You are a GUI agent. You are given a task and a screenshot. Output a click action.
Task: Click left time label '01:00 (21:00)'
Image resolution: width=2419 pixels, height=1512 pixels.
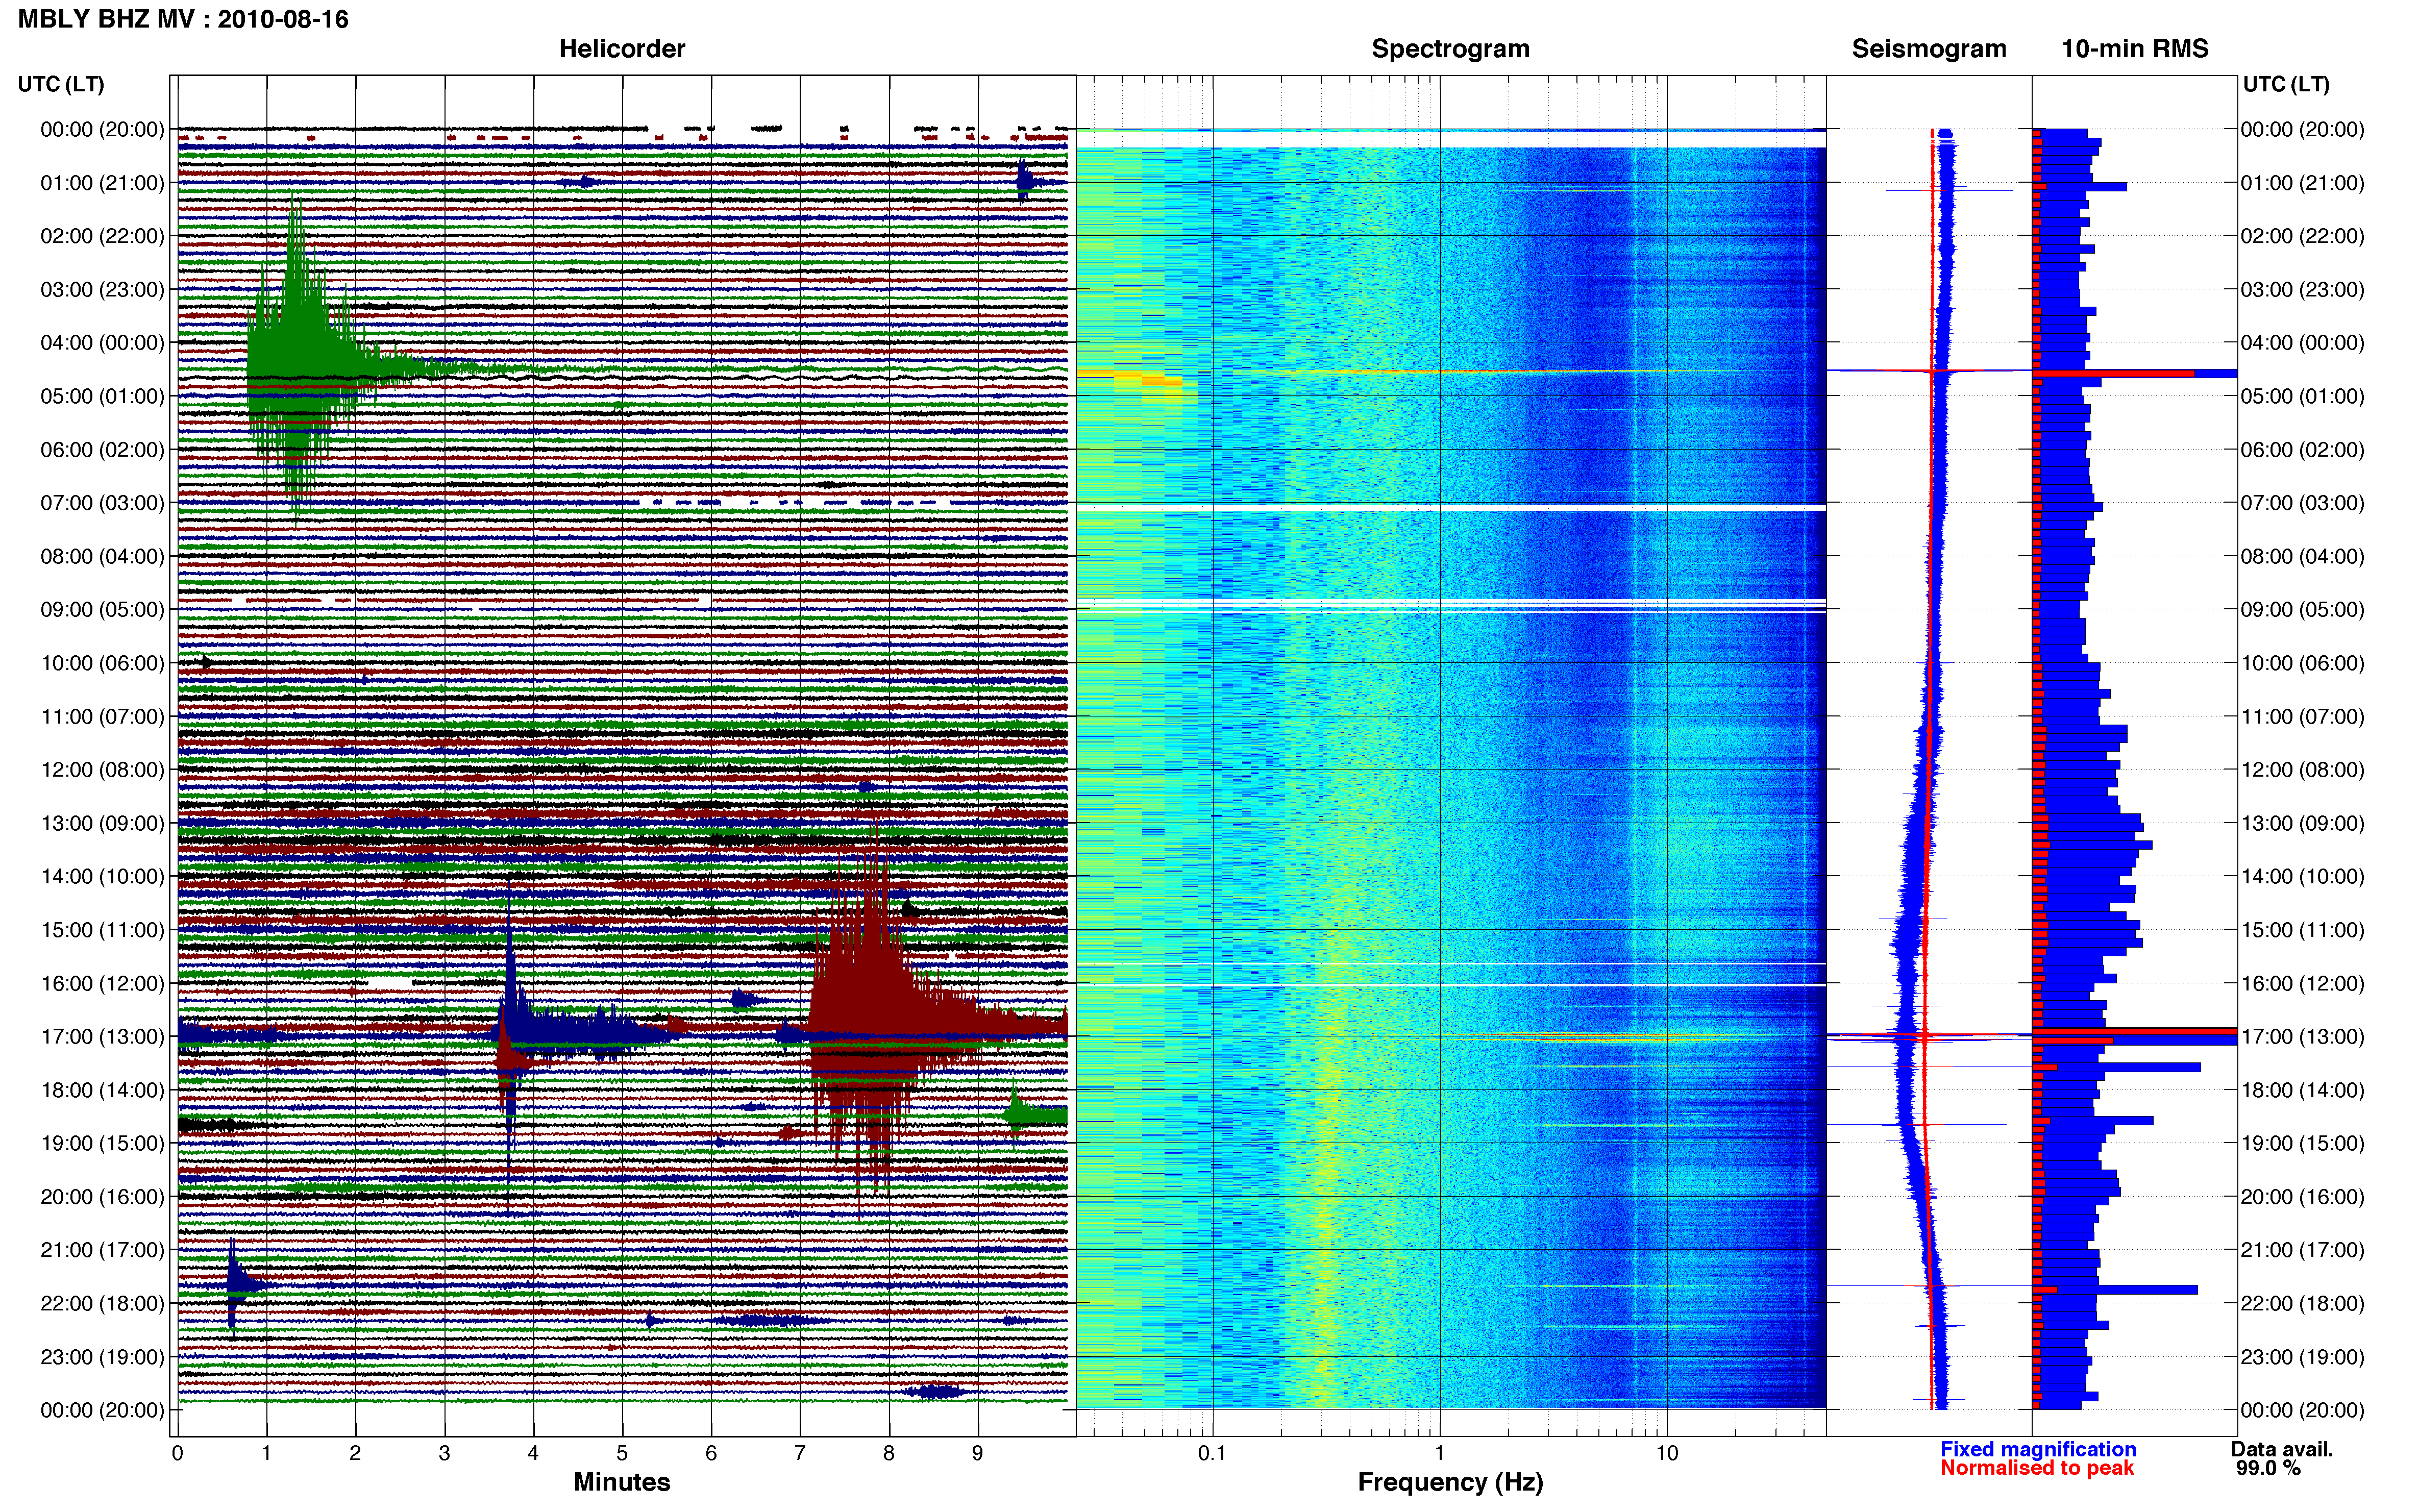[x=102, y=183]
